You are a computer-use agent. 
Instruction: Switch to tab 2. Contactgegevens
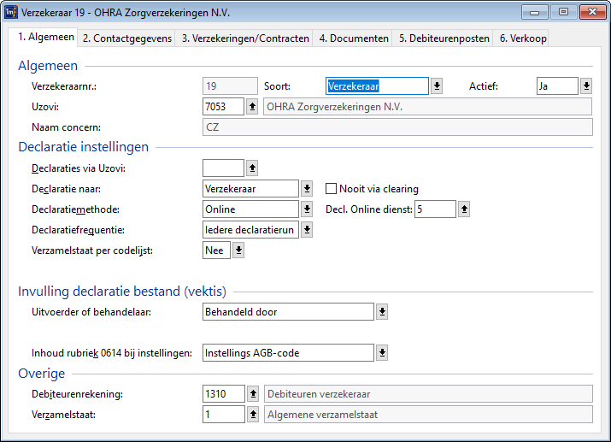(127, 38)
